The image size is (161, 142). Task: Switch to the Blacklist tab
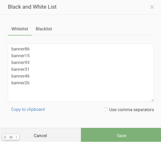coord(44,29)
